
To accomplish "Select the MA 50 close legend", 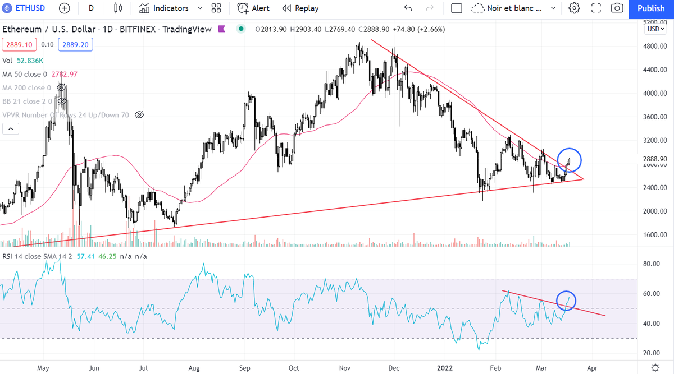I will pos(25,73).
